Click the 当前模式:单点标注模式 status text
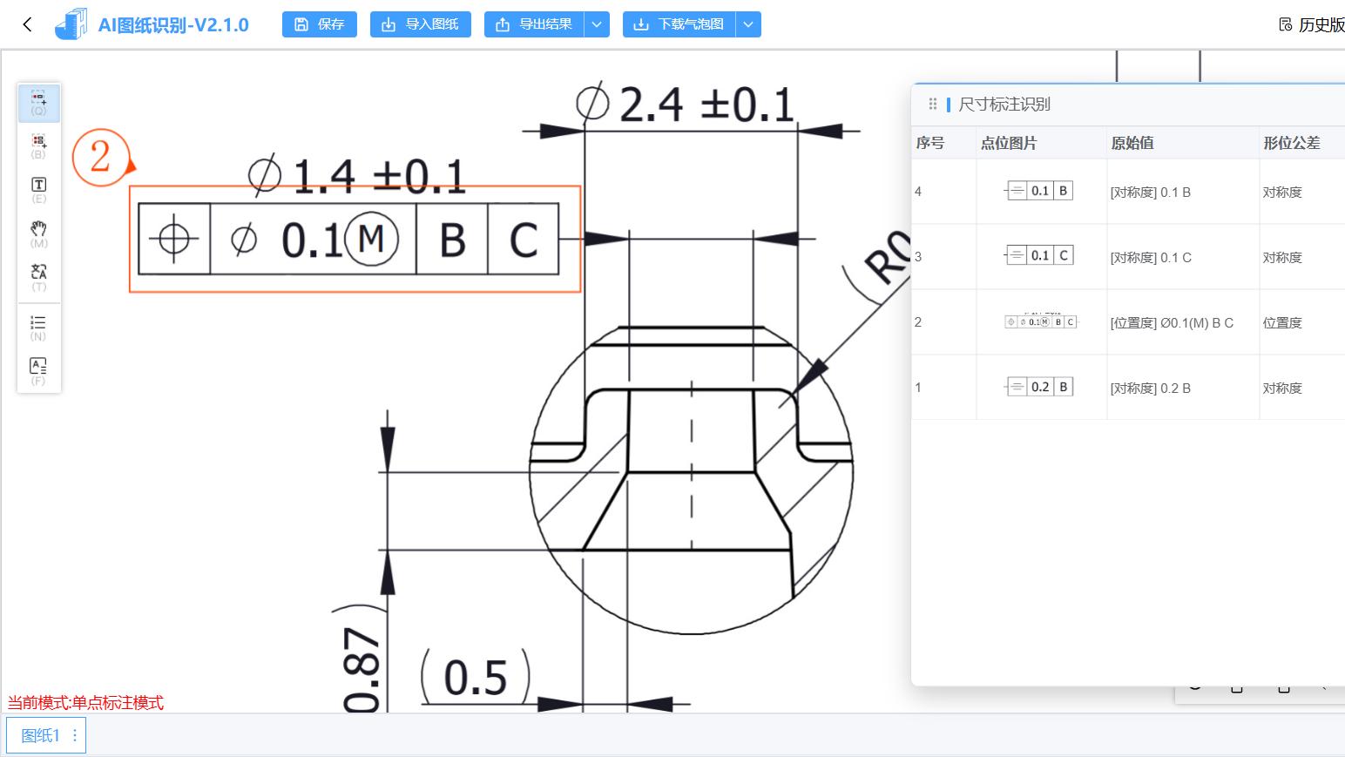The height and width of the screenshot is (757, 1345). click(85, 703)
